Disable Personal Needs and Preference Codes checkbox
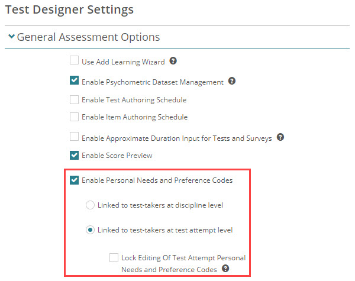 click(x=74, y=180)
